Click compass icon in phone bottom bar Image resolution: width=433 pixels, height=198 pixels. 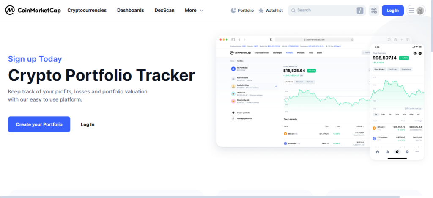point(407,151)
